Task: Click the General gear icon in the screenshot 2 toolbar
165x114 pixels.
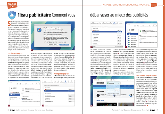Action: point(17,84)
